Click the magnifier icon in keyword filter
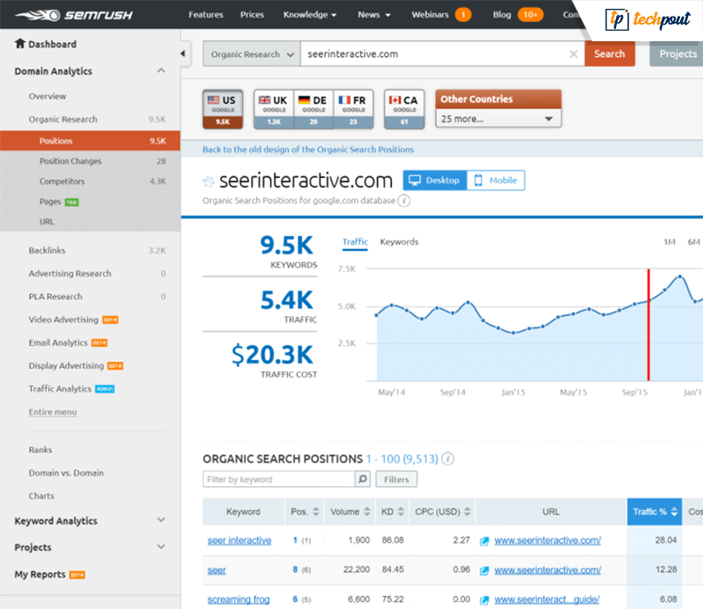This screenshot has width=703, height=609. coord(362,479)
